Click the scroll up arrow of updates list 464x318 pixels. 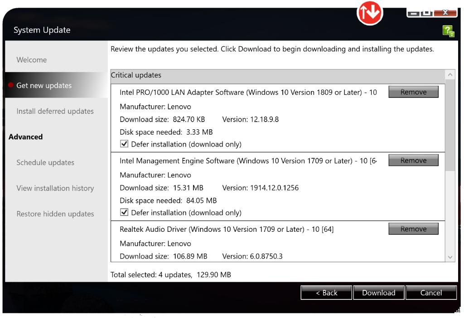click(x=450, y=75)
